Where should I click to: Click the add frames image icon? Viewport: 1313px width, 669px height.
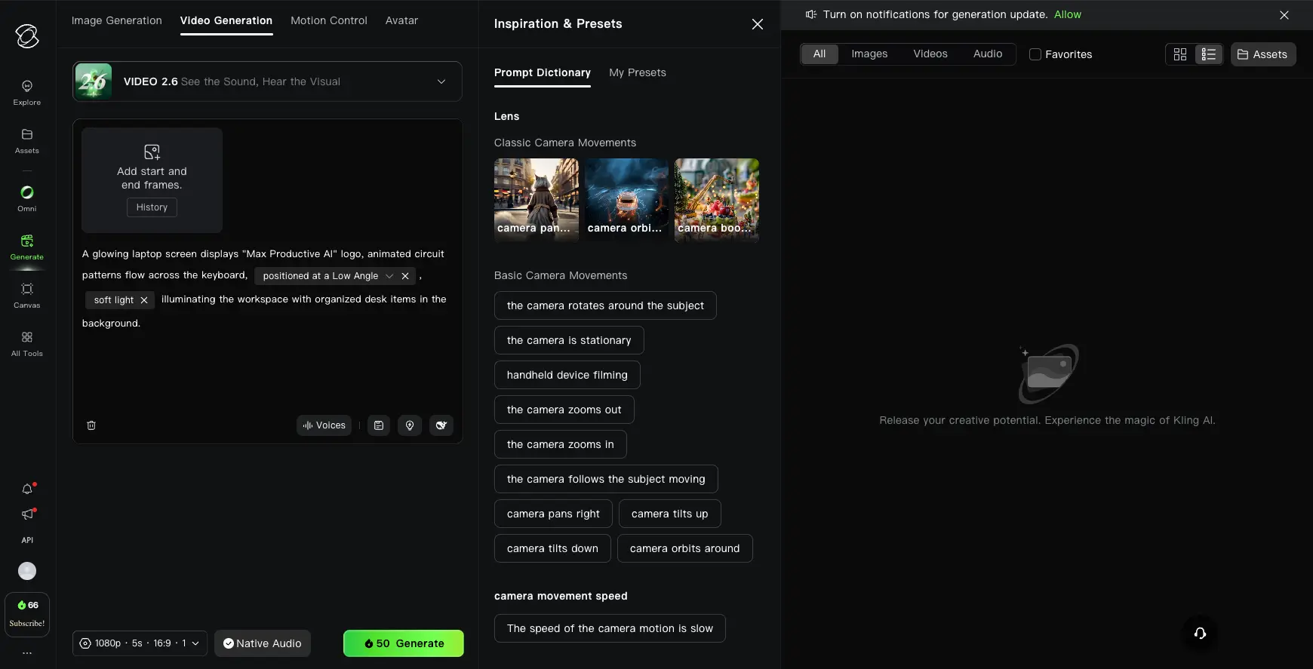pyautogui.click(x=152, y=152)
